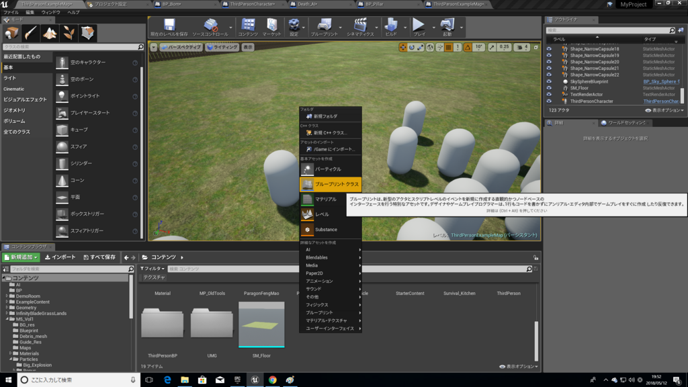Click Import button in Content Browser

tap(60, 257)
